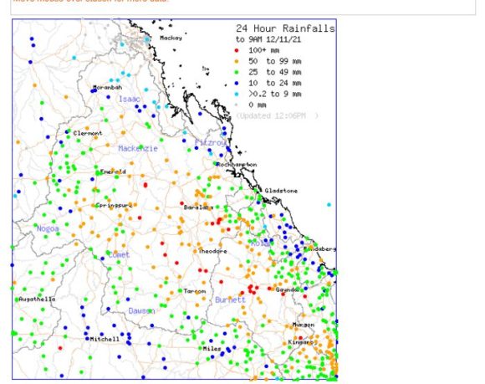The image size is (485, 384).
Task: Click the lone cyan station dot offshore of Gladstone
Action: (x=329, y=204)
